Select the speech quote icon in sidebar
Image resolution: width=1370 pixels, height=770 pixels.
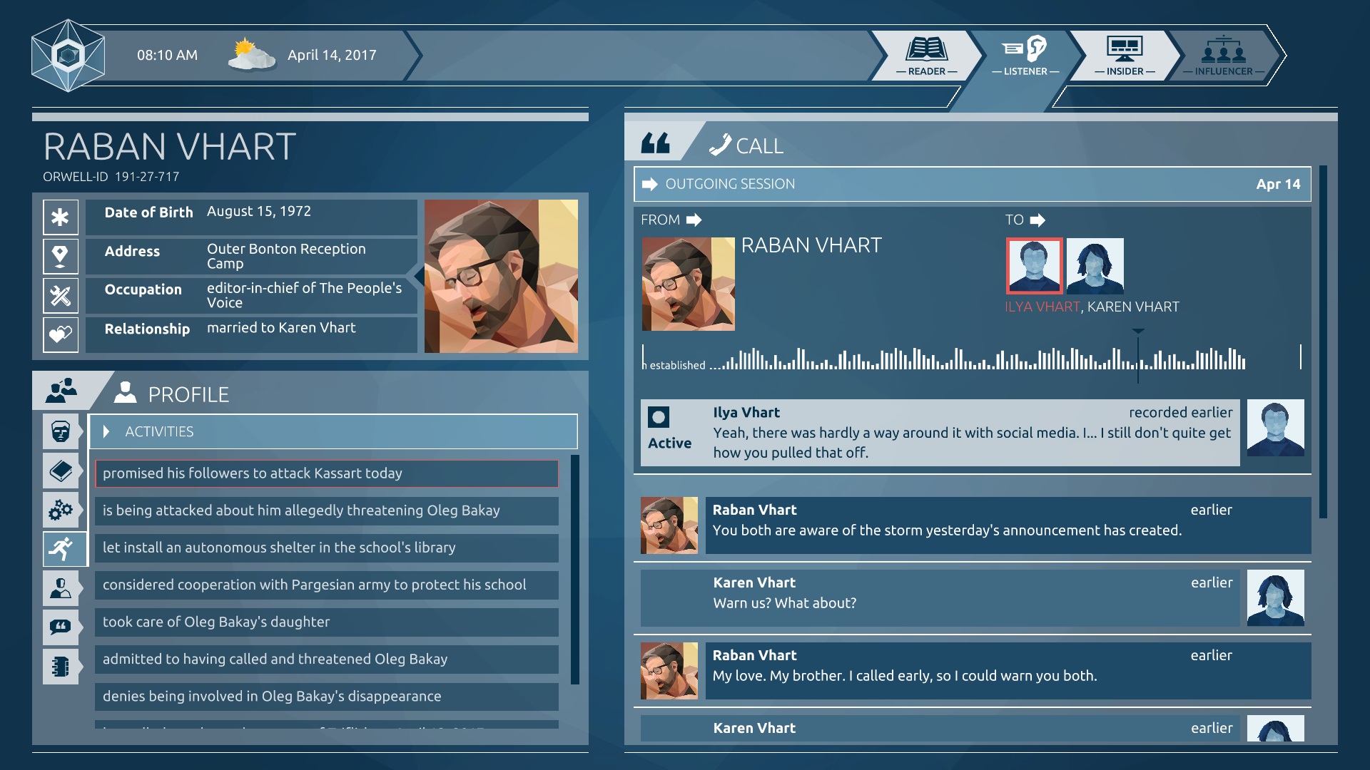61,627
